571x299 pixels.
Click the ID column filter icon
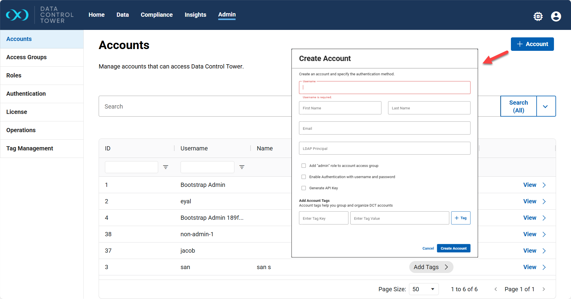(166, 167)
